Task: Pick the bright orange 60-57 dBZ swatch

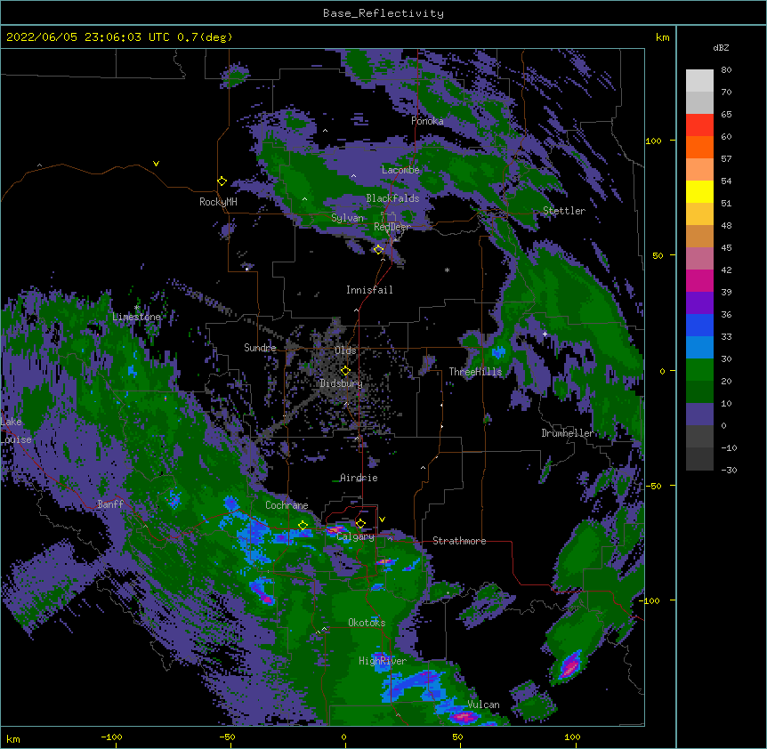Action: (699, 147)
